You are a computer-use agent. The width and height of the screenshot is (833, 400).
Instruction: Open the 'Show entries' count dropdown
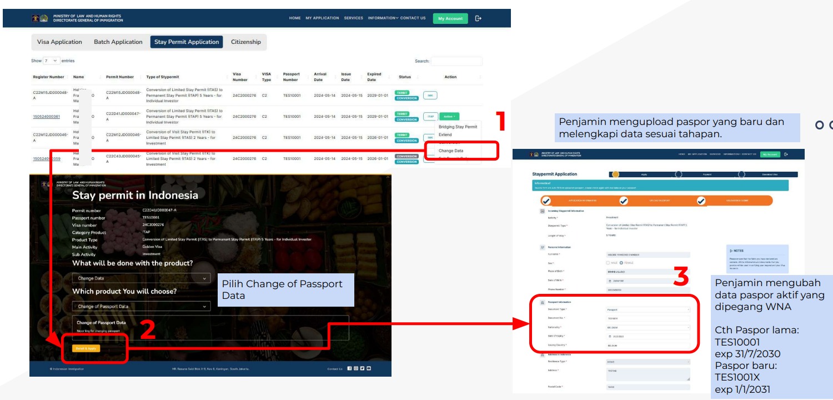tap(51, 61)
